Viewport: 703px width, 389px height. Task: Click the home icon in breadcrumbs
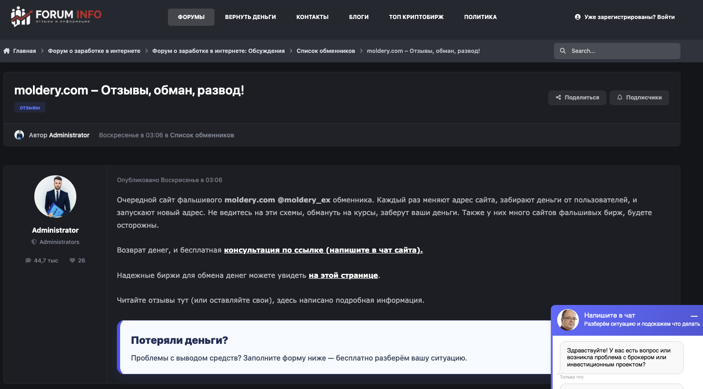[7, 51]
